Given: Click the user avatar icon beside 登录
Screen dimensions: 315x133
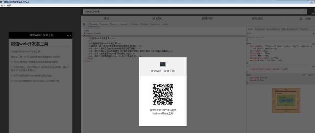Looking at the screenshot, I should (301, 18).
